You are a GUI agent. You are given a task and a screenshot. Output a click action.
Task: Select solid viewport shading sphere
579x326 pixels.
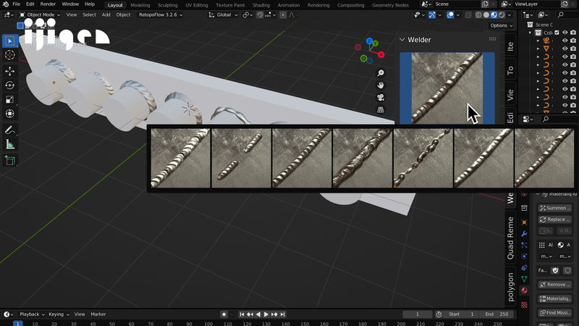coord(486,14)
